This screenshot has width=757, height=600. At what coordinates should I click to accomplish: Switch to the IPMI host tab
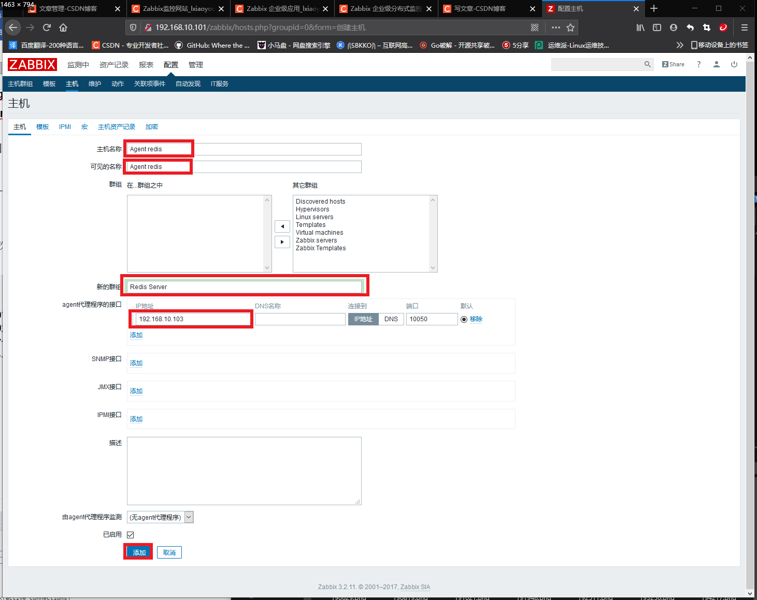point(65,127)
